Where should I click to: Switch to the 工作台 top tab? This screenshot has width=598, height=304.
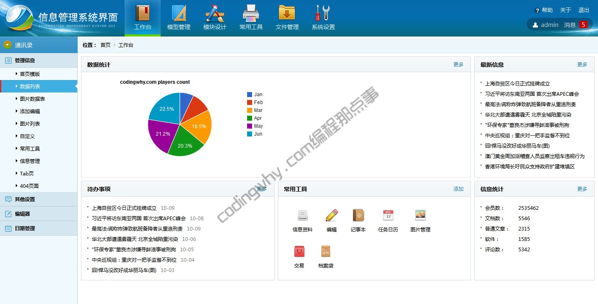point(142,18)
